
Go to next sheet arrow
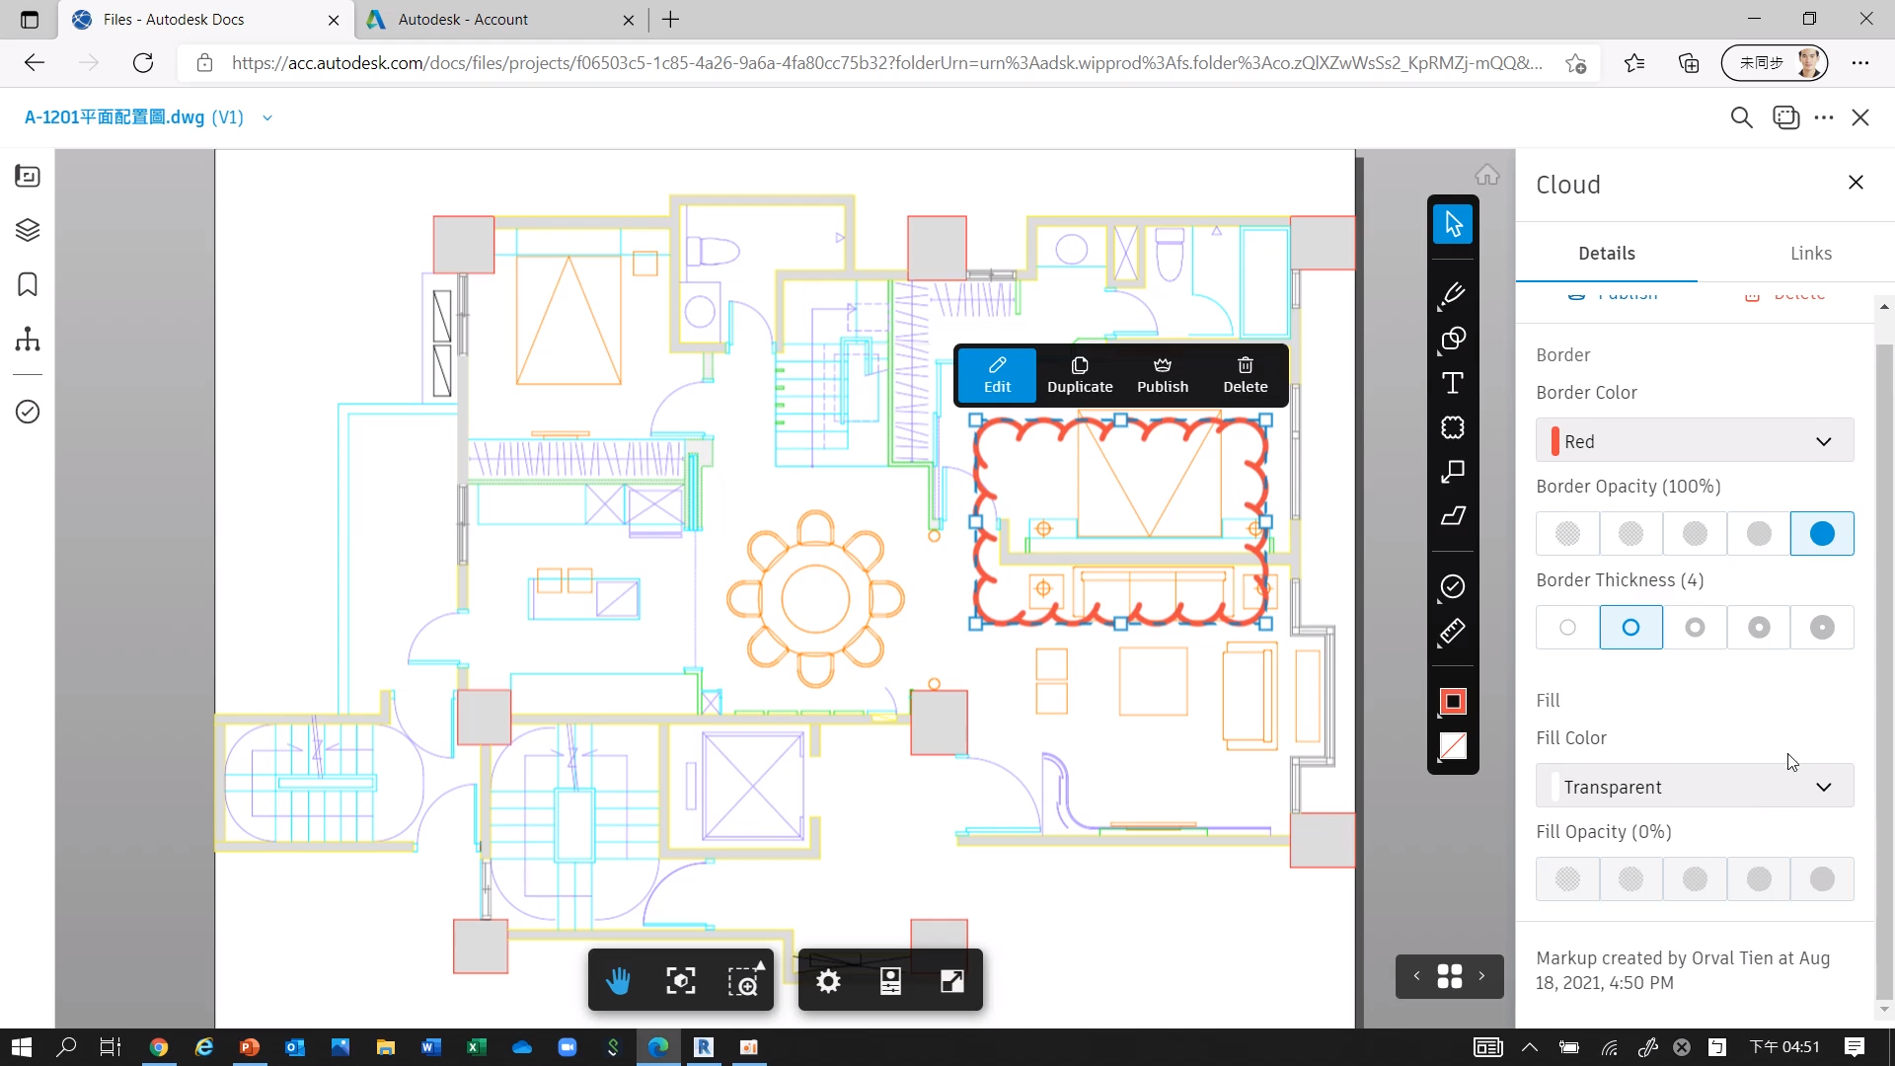click(1481, 976)
